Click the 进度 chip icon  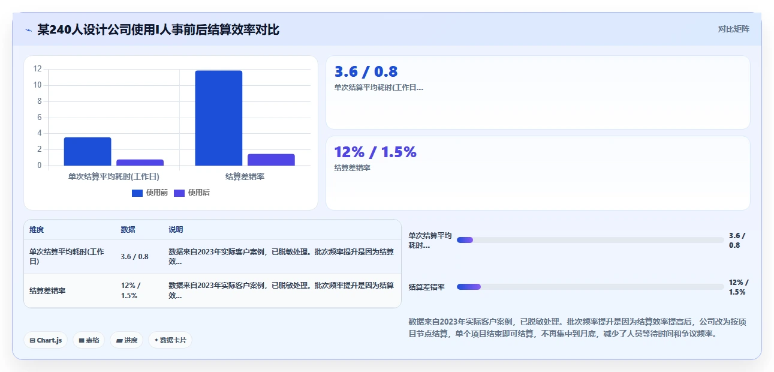point(119,340)
